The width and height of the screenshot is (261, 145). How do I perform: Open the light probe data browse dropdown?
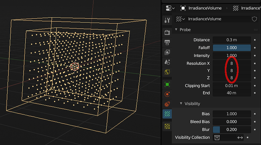(x=180, y=19)
